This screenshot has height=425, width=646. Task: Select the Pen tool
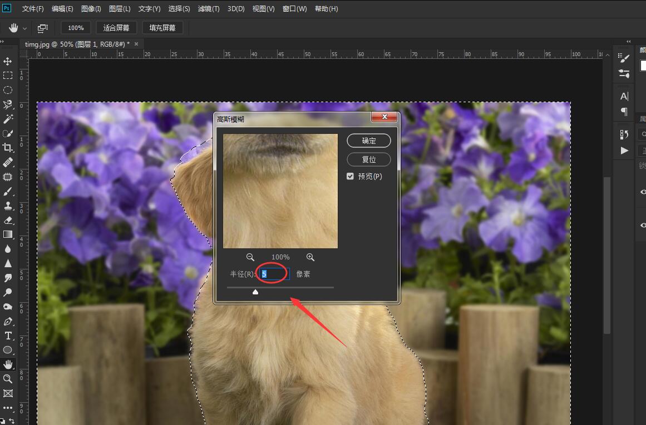click(x=7, y=321)
